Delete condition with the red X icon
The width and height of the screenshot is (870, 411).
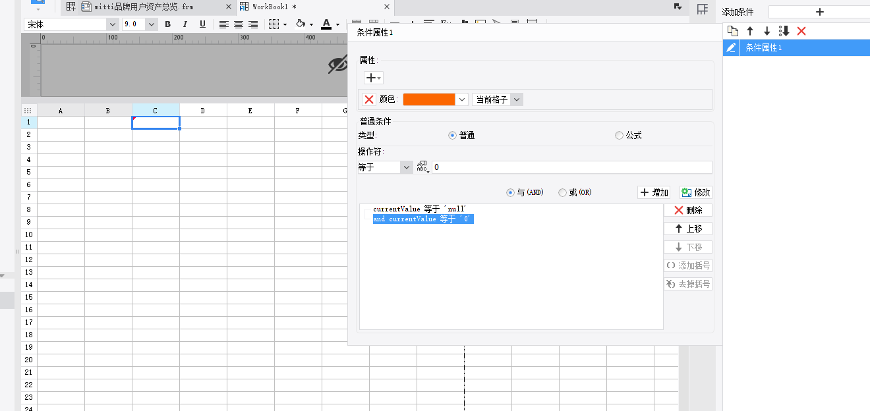[801, 31]
